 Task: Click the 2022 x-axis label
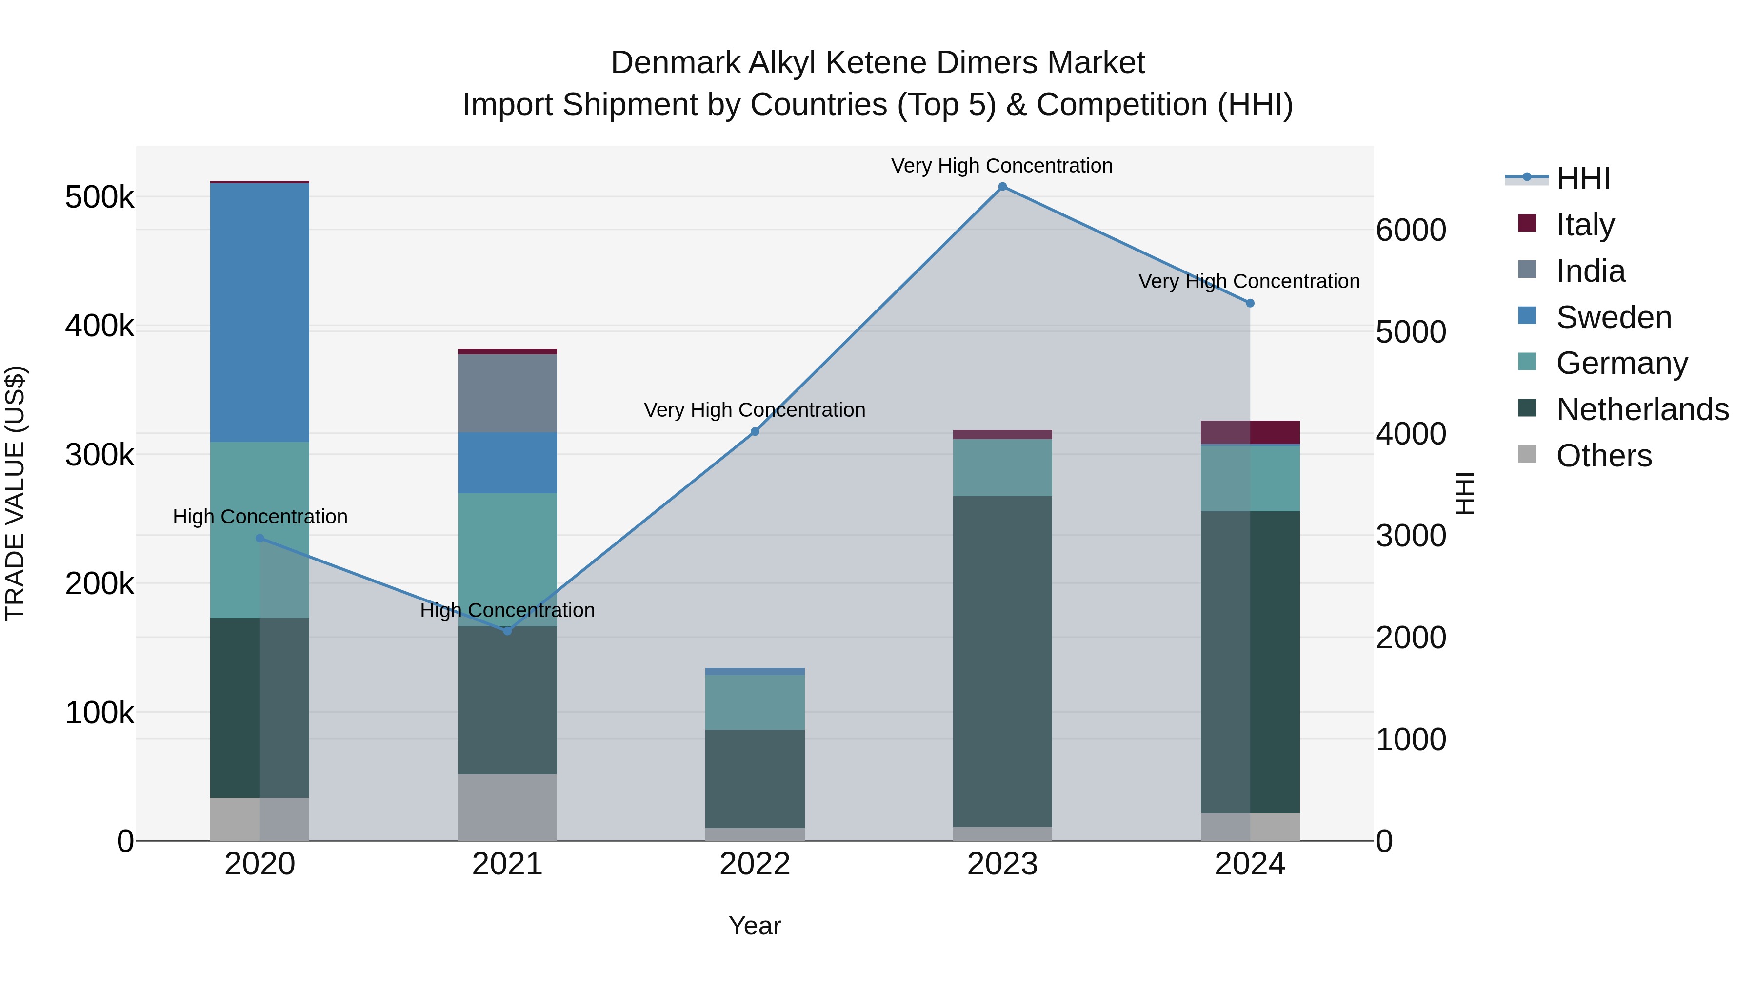click(755, 864)
